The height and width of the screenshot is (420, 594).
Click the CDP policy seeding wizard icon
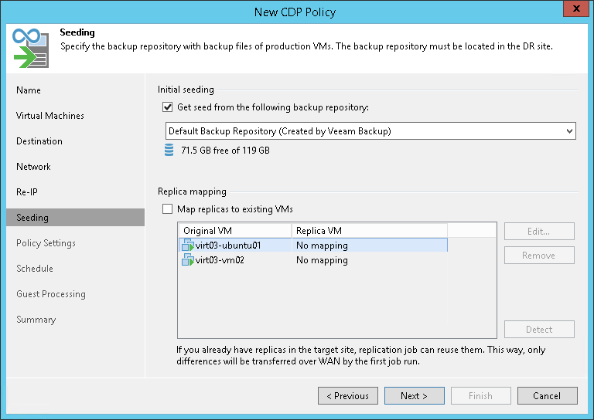[x=30, y=49]
